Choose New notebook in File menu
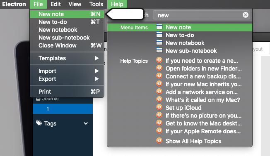Viewport: 270px width, 156px height. pyautogui.click(x=67, y=30)
